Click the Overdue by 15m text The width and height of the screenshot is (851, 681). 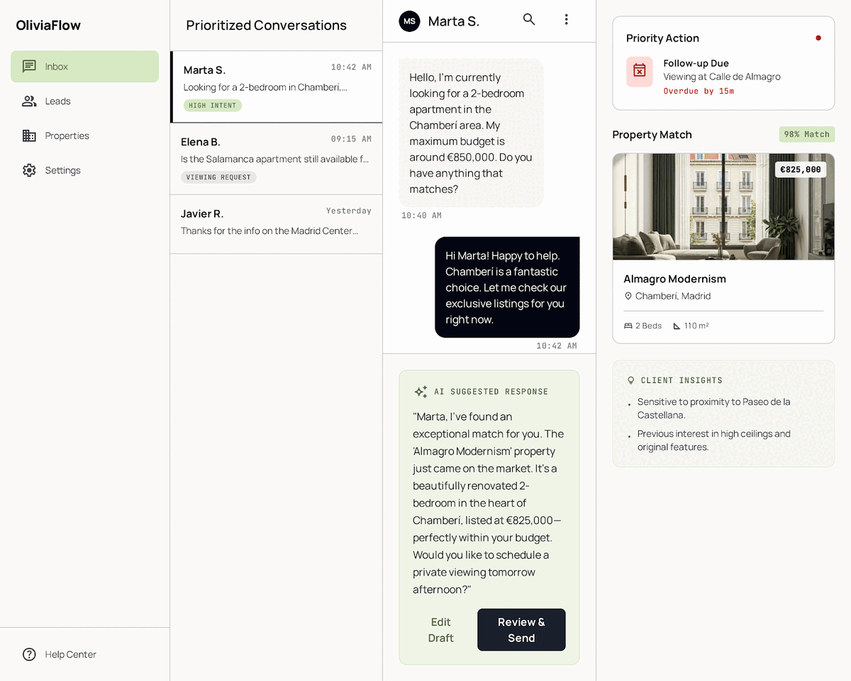pyautogui.click(x=699, y=92)
